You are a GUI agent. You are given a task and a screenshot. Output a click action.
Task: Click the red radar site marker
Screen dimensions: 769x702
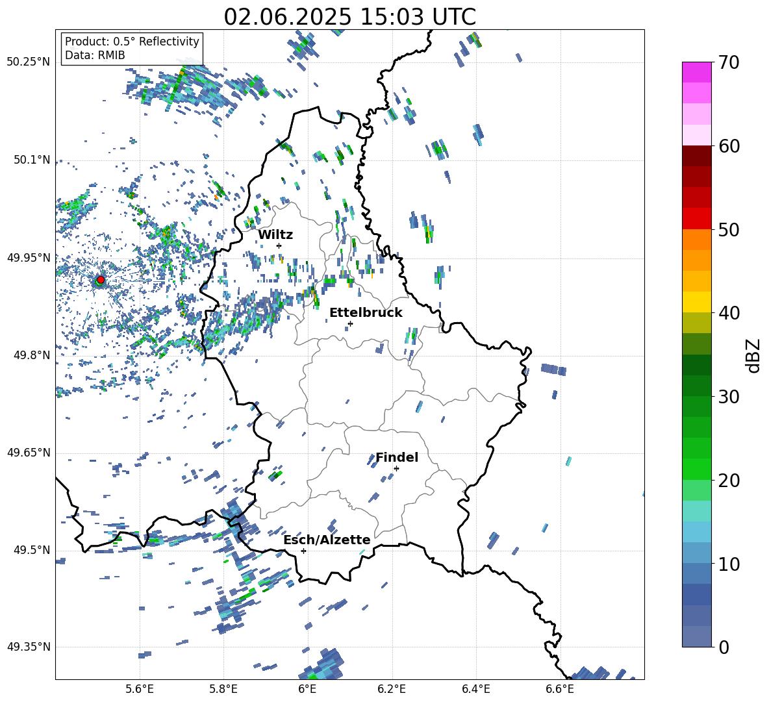click(101, 280)
